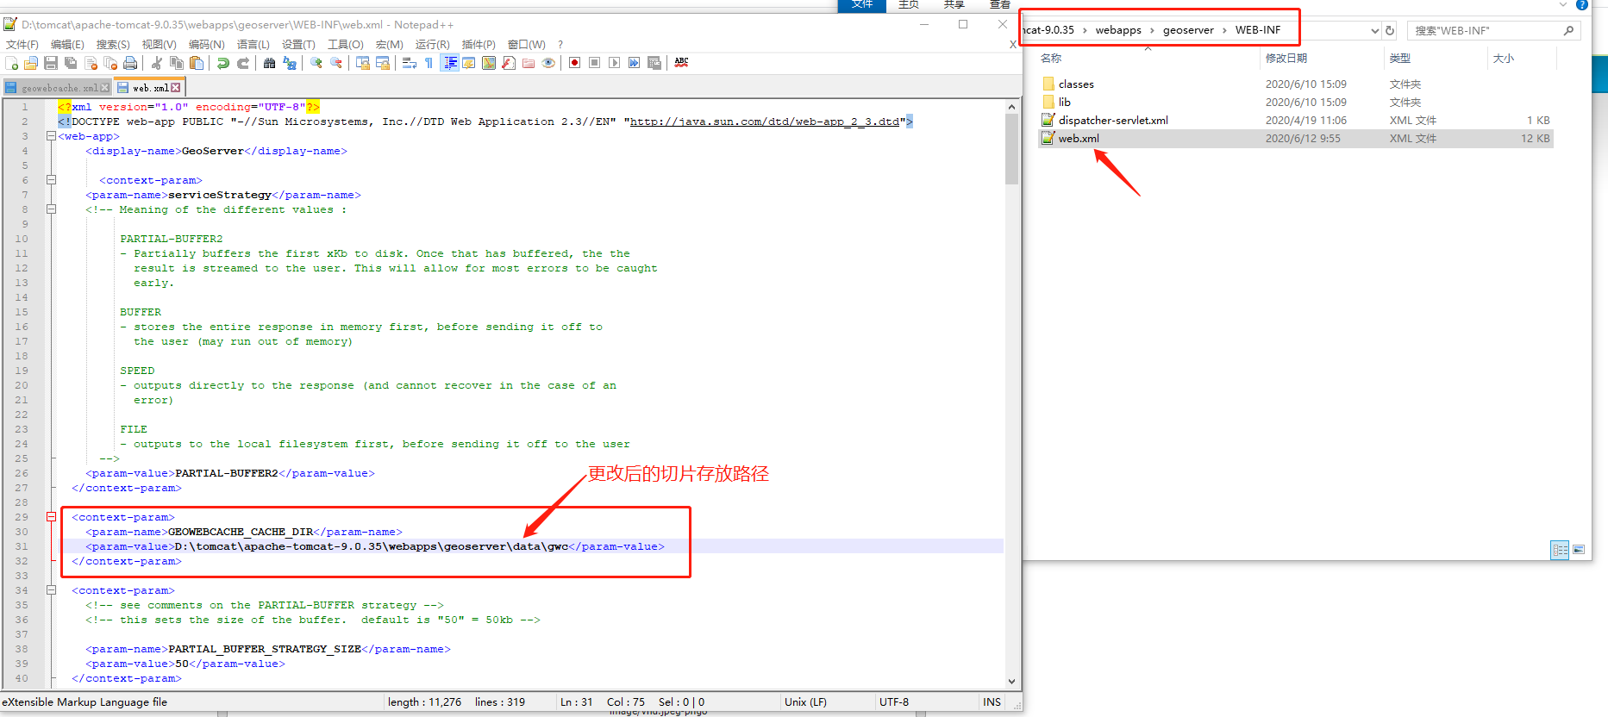The image size is (1608, 717).
Task: Click the Synchronize Vertical Scrolling icon
Action: [x=363, y=63]
